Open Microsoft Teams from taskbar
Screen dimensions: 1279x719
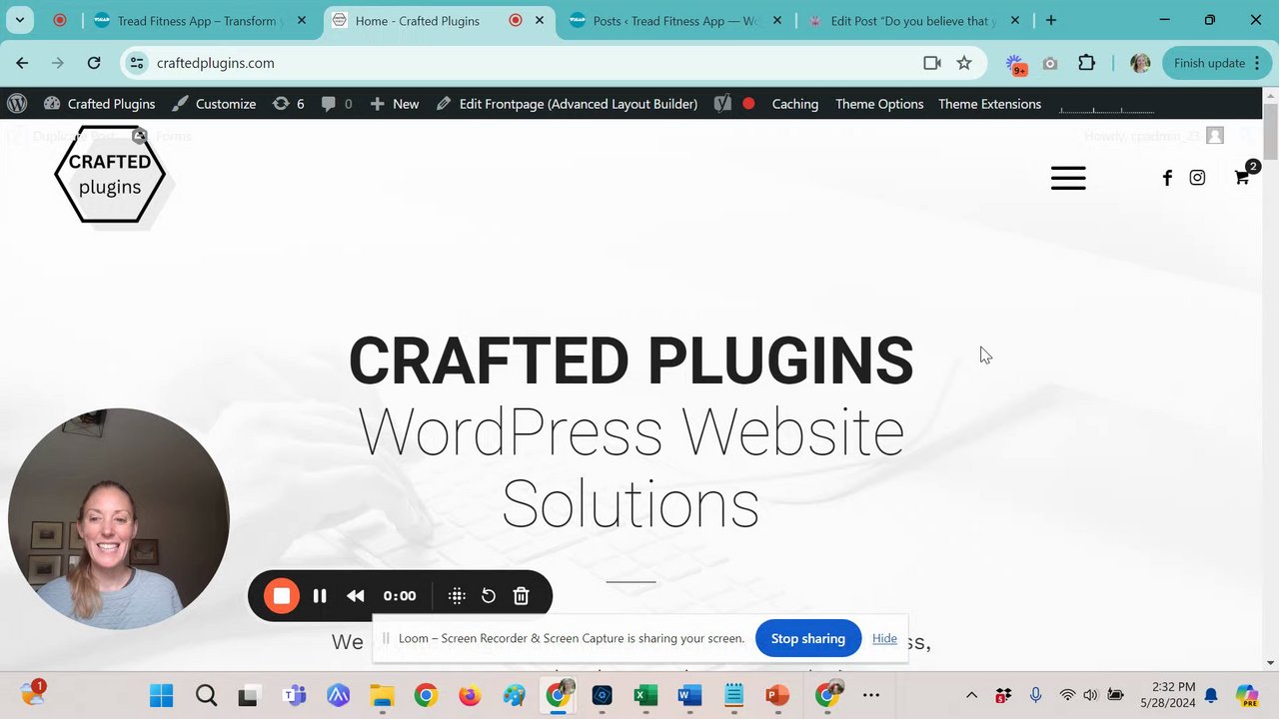tap(294, 695)
